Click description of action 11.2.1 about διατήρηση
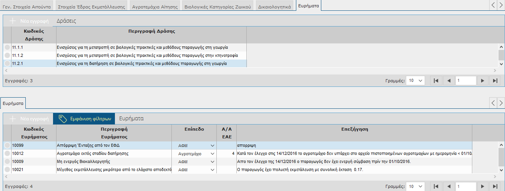The height and width of the screenshot is (191, 505). [151, 63]
